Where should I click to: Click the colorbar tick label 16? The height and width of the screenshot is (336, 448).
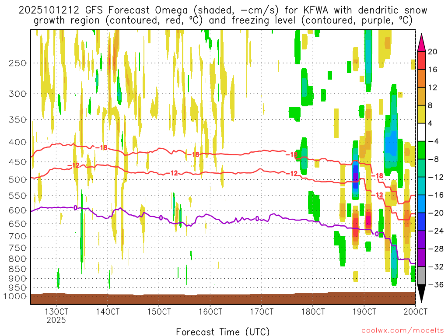[433, 70]
